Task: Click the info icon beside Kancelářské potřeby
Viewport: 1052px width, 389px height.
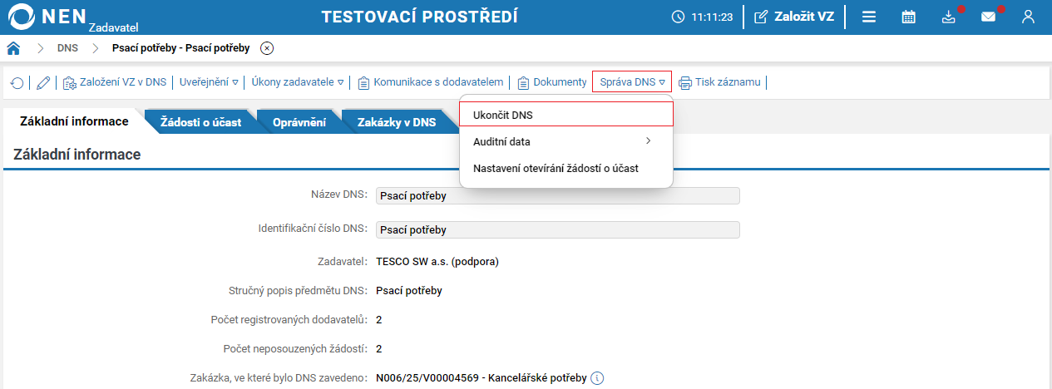Action: click(597, 379)
